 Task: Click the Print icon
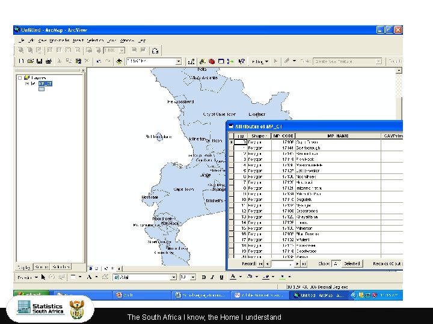pyautogui.click(x=49, y=61)
